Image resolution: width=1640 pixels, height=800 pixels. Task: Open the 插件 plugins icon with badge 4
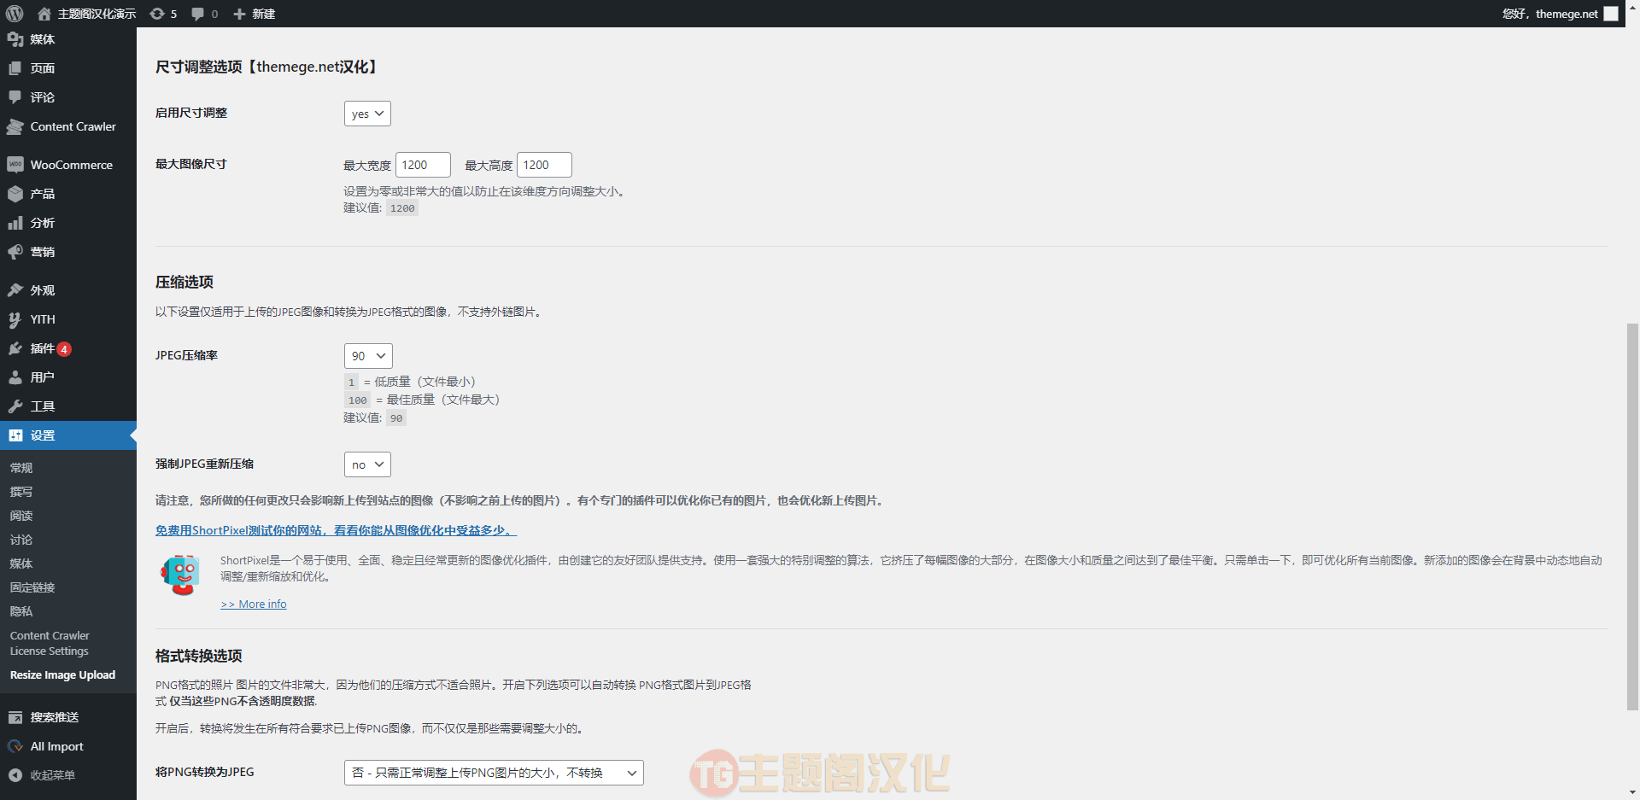(x=15, y=348)
